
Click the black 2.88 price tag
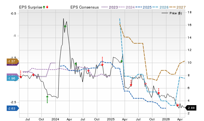191,108
